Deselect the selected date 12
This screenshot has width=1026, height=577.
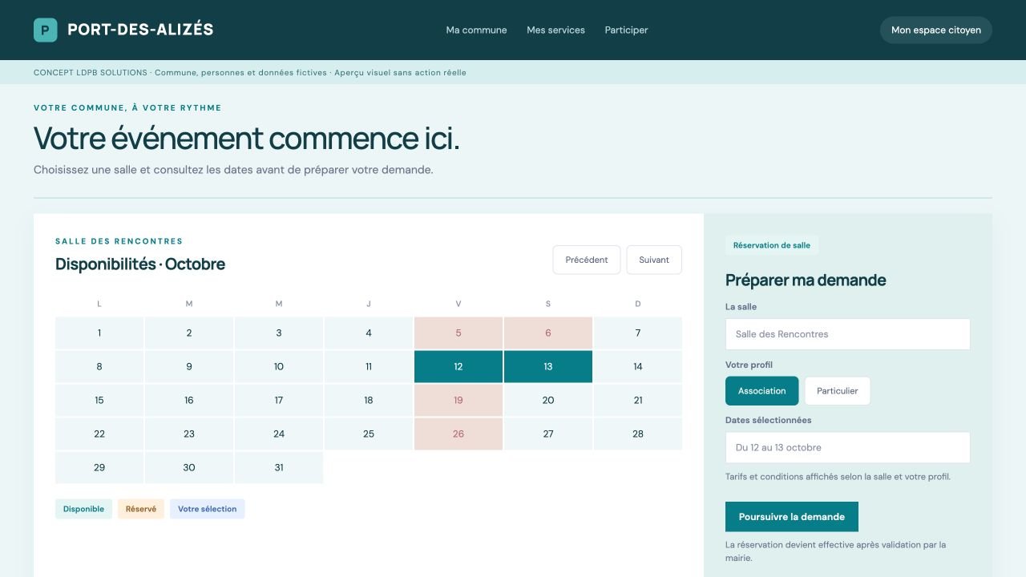458,366
